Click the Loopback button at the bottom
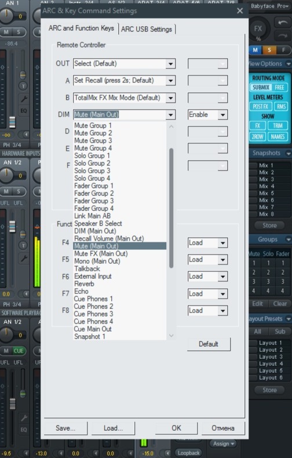 coord(189,453)
